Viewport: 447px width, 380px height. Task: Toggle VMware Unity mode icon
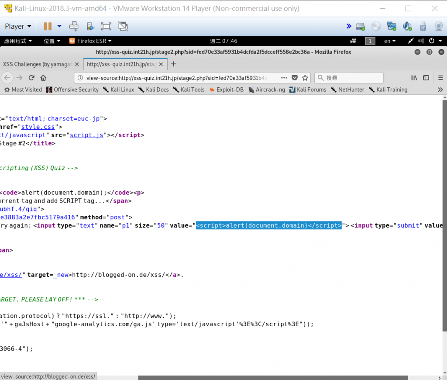[123, 26]
